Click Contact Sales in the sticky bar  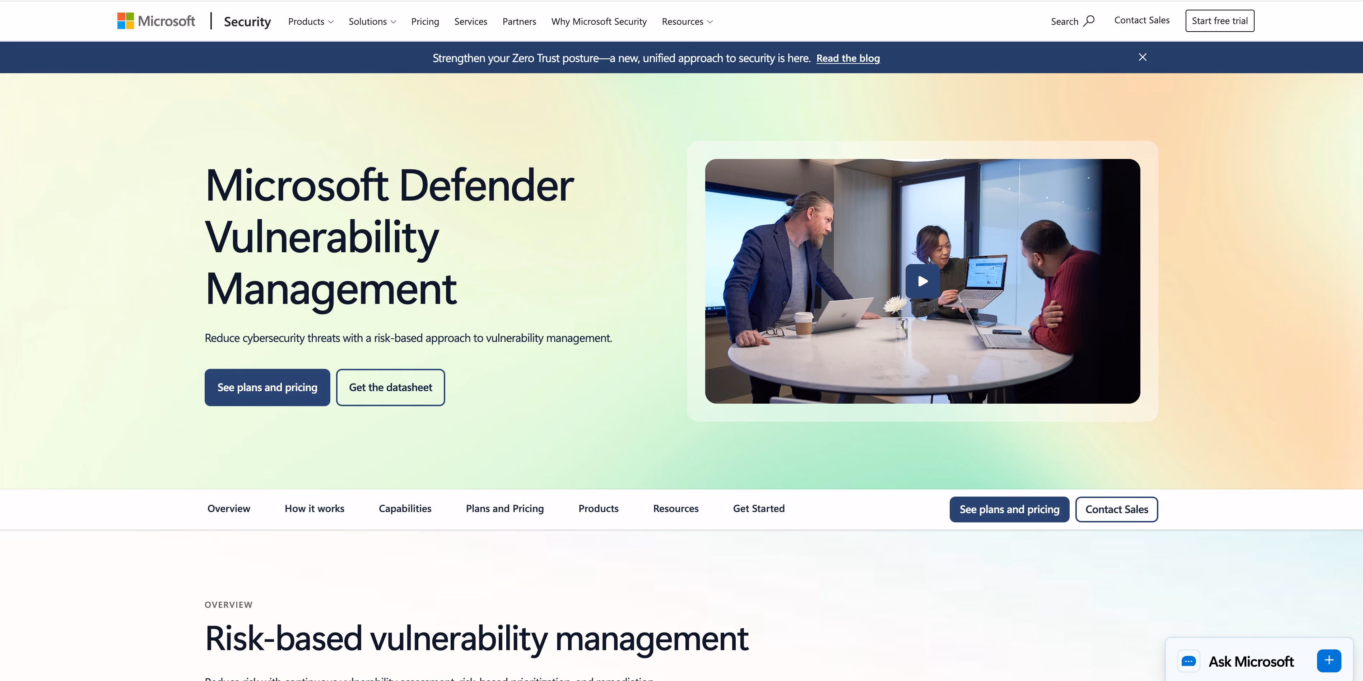click(1116, 509)
